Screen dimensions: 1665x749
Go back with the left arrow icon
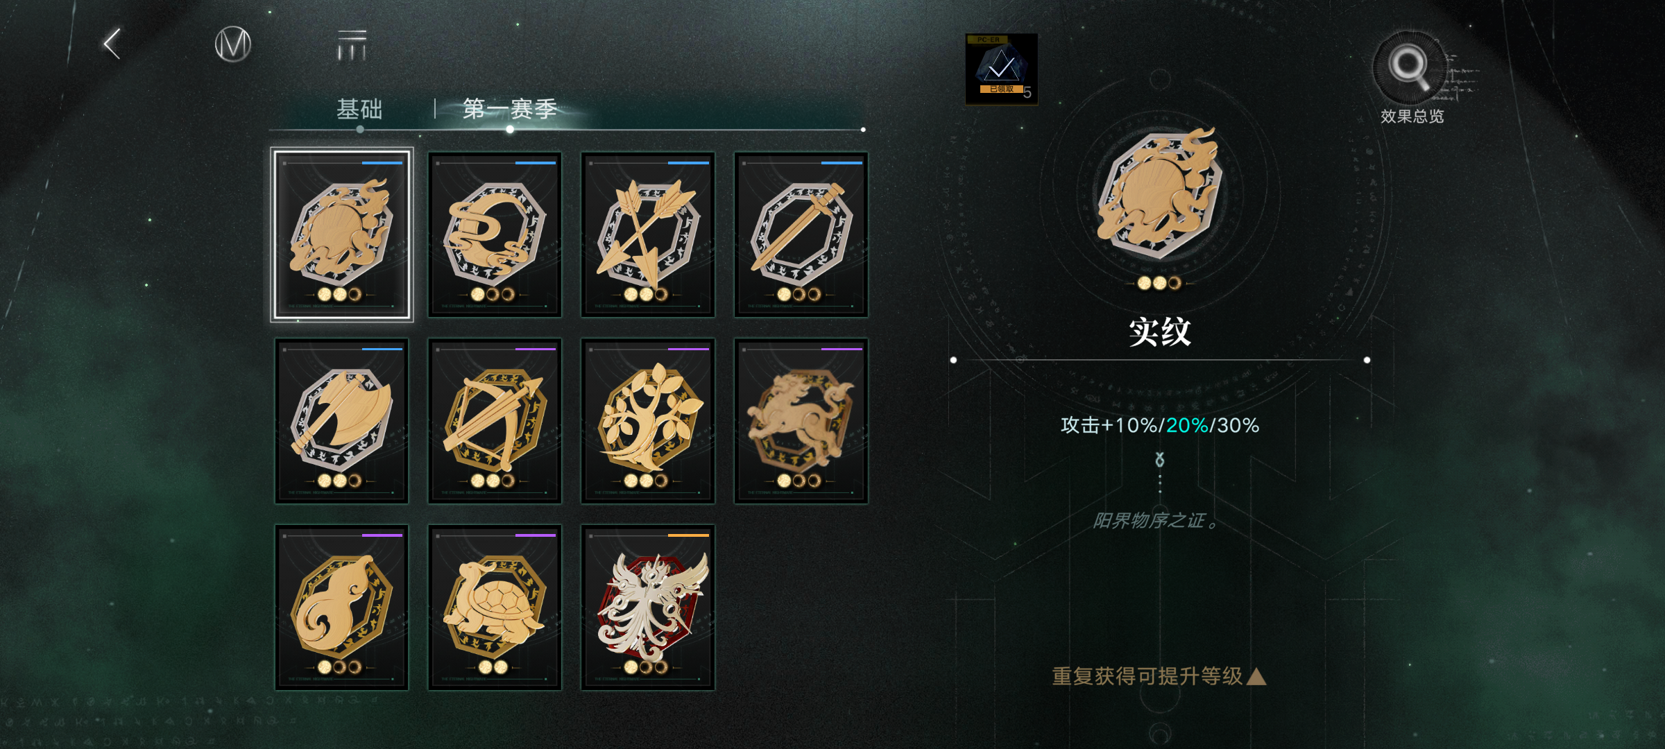pyautogui.click(x=112, y=44)
